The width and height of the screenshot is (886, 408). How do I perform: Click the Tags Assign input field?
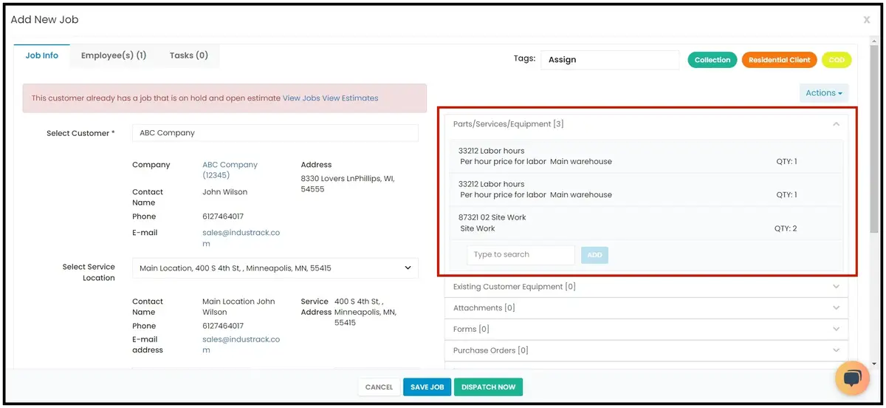pos(610,60)
